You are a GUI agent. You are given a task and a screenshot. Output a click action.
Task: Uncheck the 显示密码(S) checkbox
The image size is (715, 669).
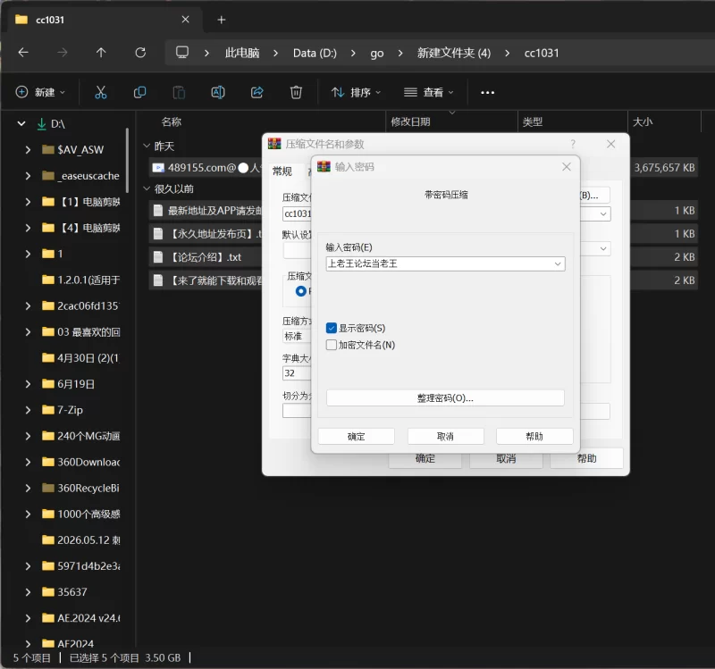[x=332, y=328]
